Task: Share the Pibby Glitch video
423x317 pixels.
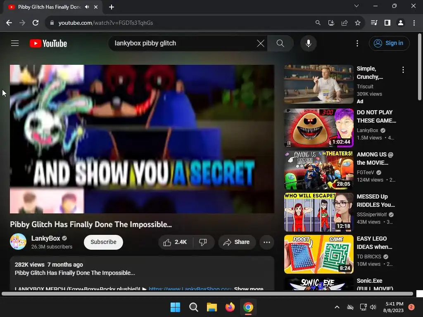Action: [237, 242]
